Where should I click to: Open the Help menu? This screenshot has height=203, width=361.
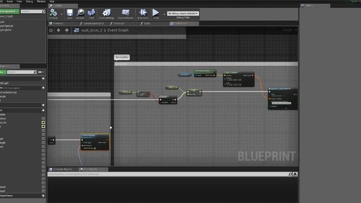52,1
